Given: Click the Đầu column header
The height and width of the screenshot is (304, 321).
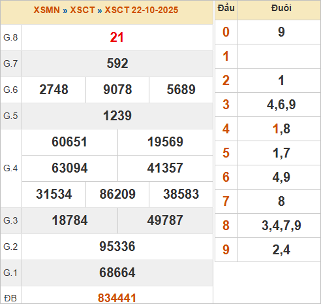Looking at the screenshot, I should [226, 8].
